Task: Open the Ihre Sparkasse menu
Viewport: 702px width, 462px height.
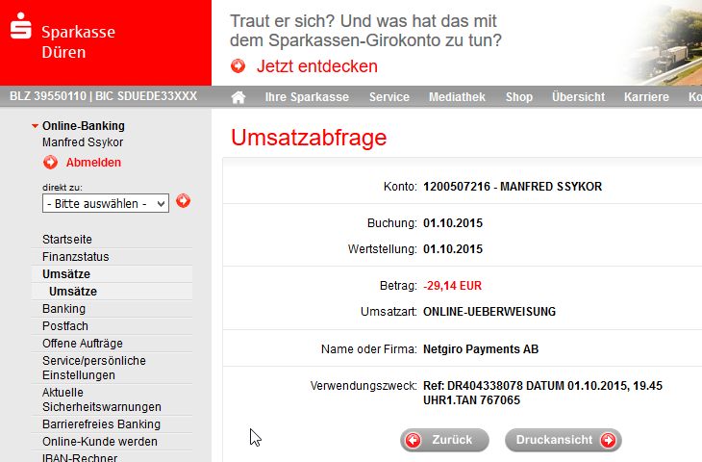Action: pyautogui.click(x=306, y=97)
